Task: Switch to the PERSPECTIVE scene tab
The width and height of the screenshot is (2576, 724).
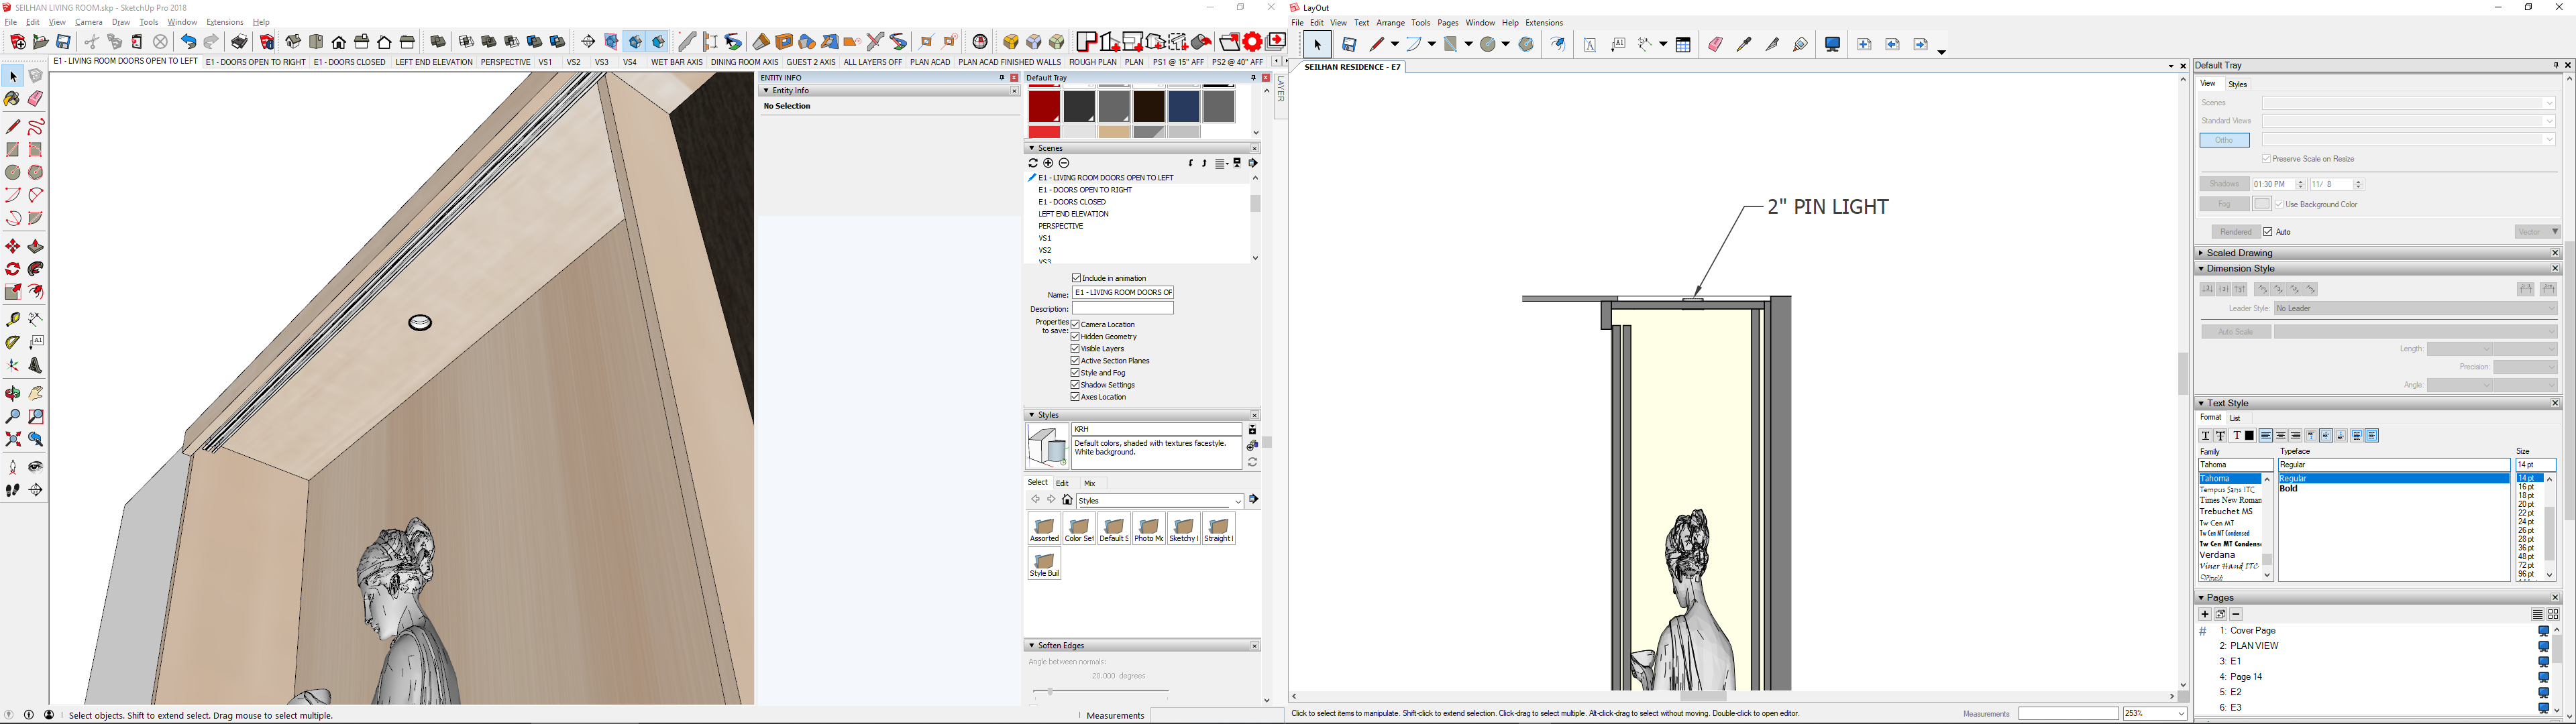Action: pos(505,61)
